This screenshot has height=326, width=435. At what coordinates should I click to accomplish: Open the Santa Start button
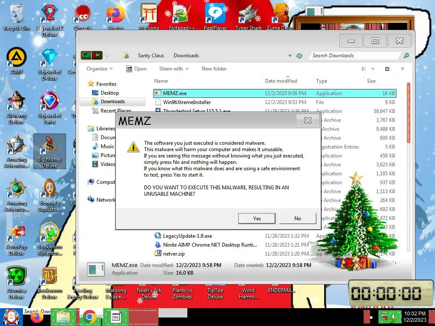pyautogui.click(x=11, y=317)
